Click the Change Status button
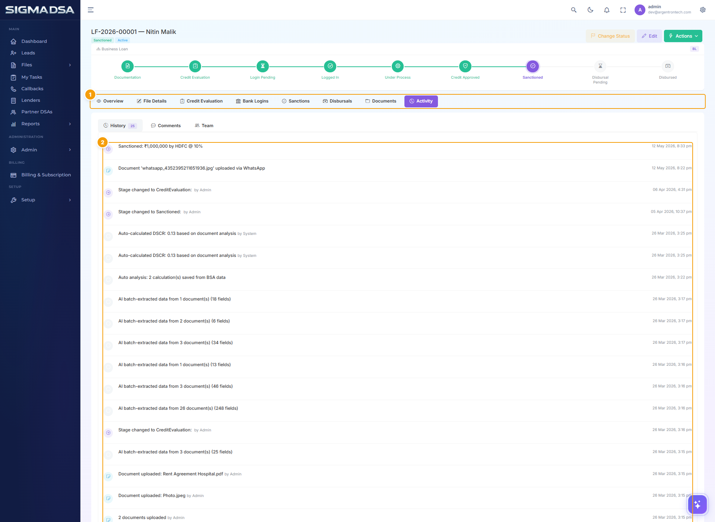Image resolution: width=715 pixels, height=522 pixels. click(x=610, y=36)
